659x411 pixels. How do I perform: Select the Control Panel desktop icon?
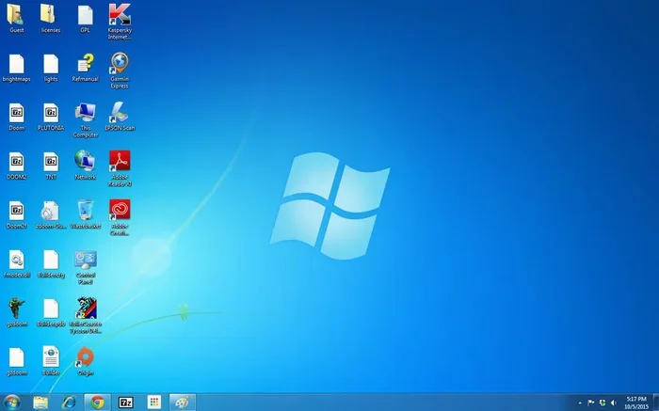tap(86, 260)
